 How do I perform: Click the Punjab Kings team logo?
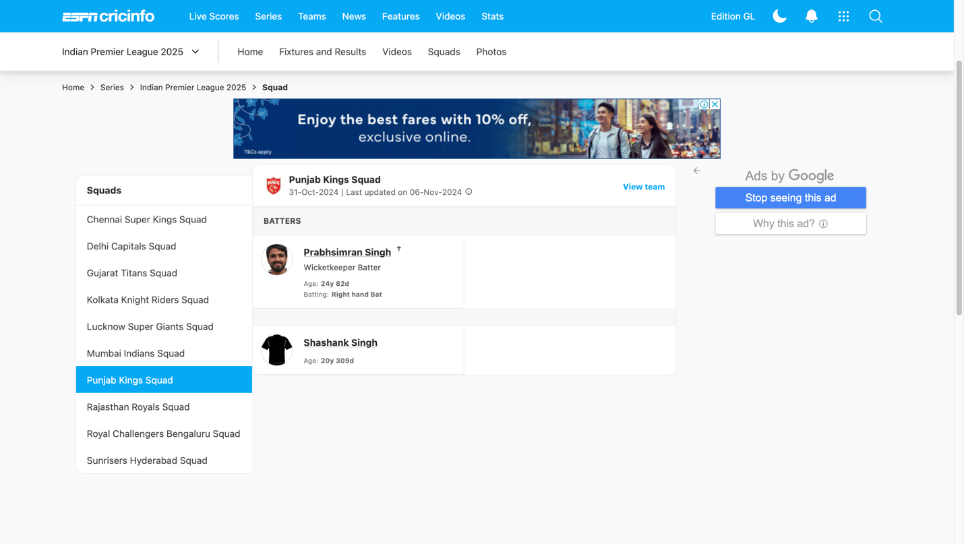click(x=273, y=185)
